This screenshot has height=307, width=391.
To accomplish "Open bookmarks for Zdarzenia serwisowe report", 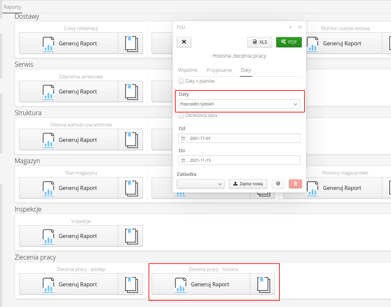I will [x=131, y=91].
